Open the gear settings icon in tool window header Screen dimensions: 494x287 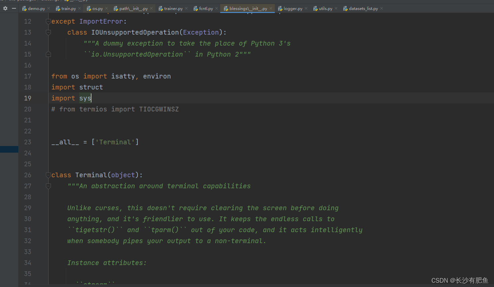pos(5,8)
